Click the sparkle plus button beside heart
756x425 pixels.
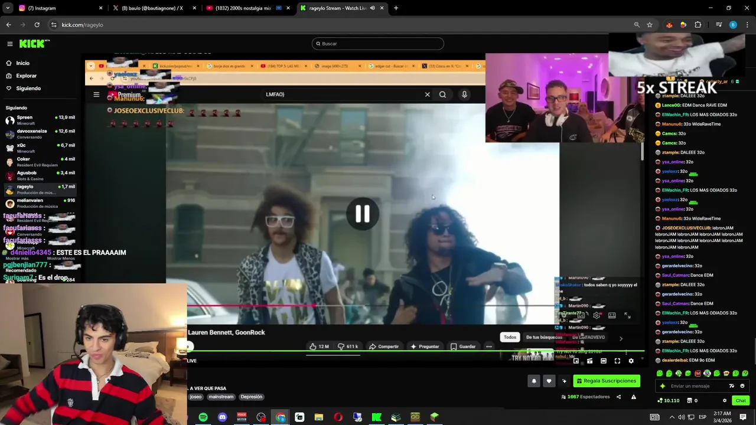pyautogui.click(x=564, y=381)
